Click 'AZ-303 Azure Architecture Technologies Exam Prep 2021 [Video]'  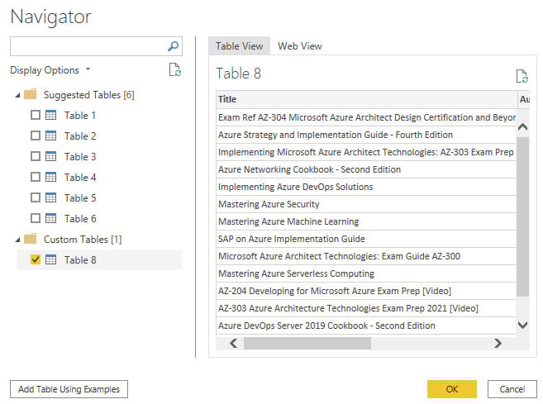coord(366,308)
